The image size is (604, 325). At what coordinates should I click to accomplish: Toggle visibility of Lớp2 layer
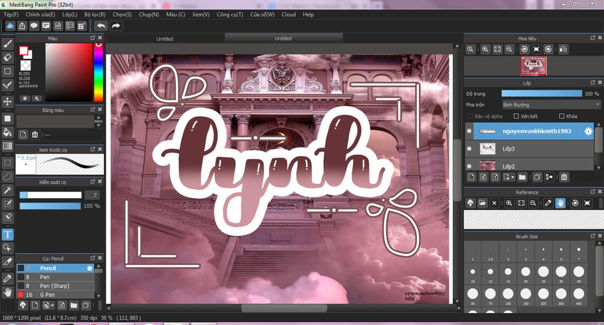tap(469, 166)
